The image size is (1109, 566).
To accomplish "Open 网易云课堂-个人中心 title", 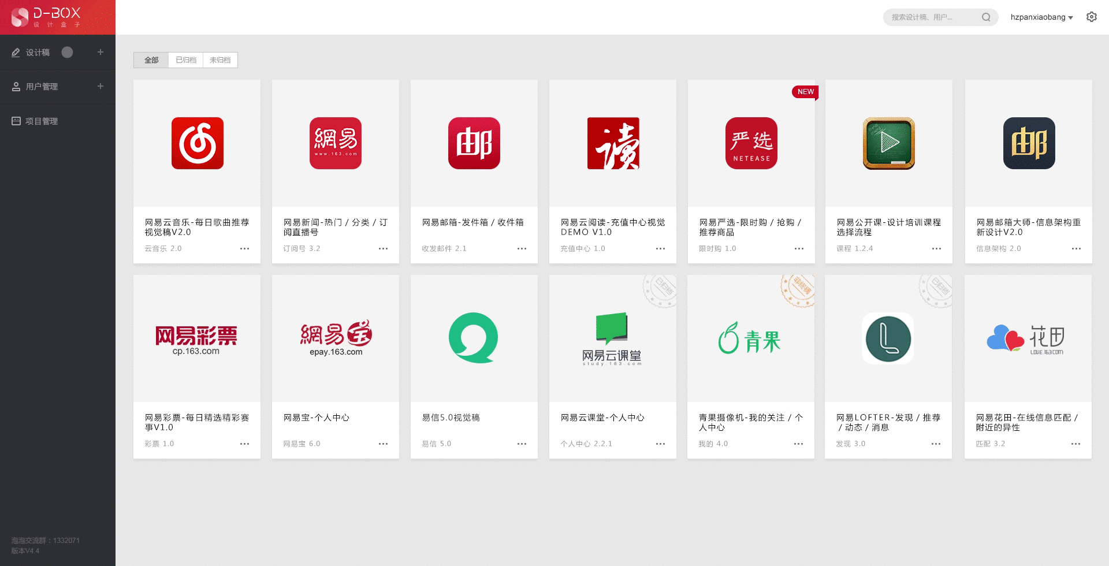I will tap(602, 418).
